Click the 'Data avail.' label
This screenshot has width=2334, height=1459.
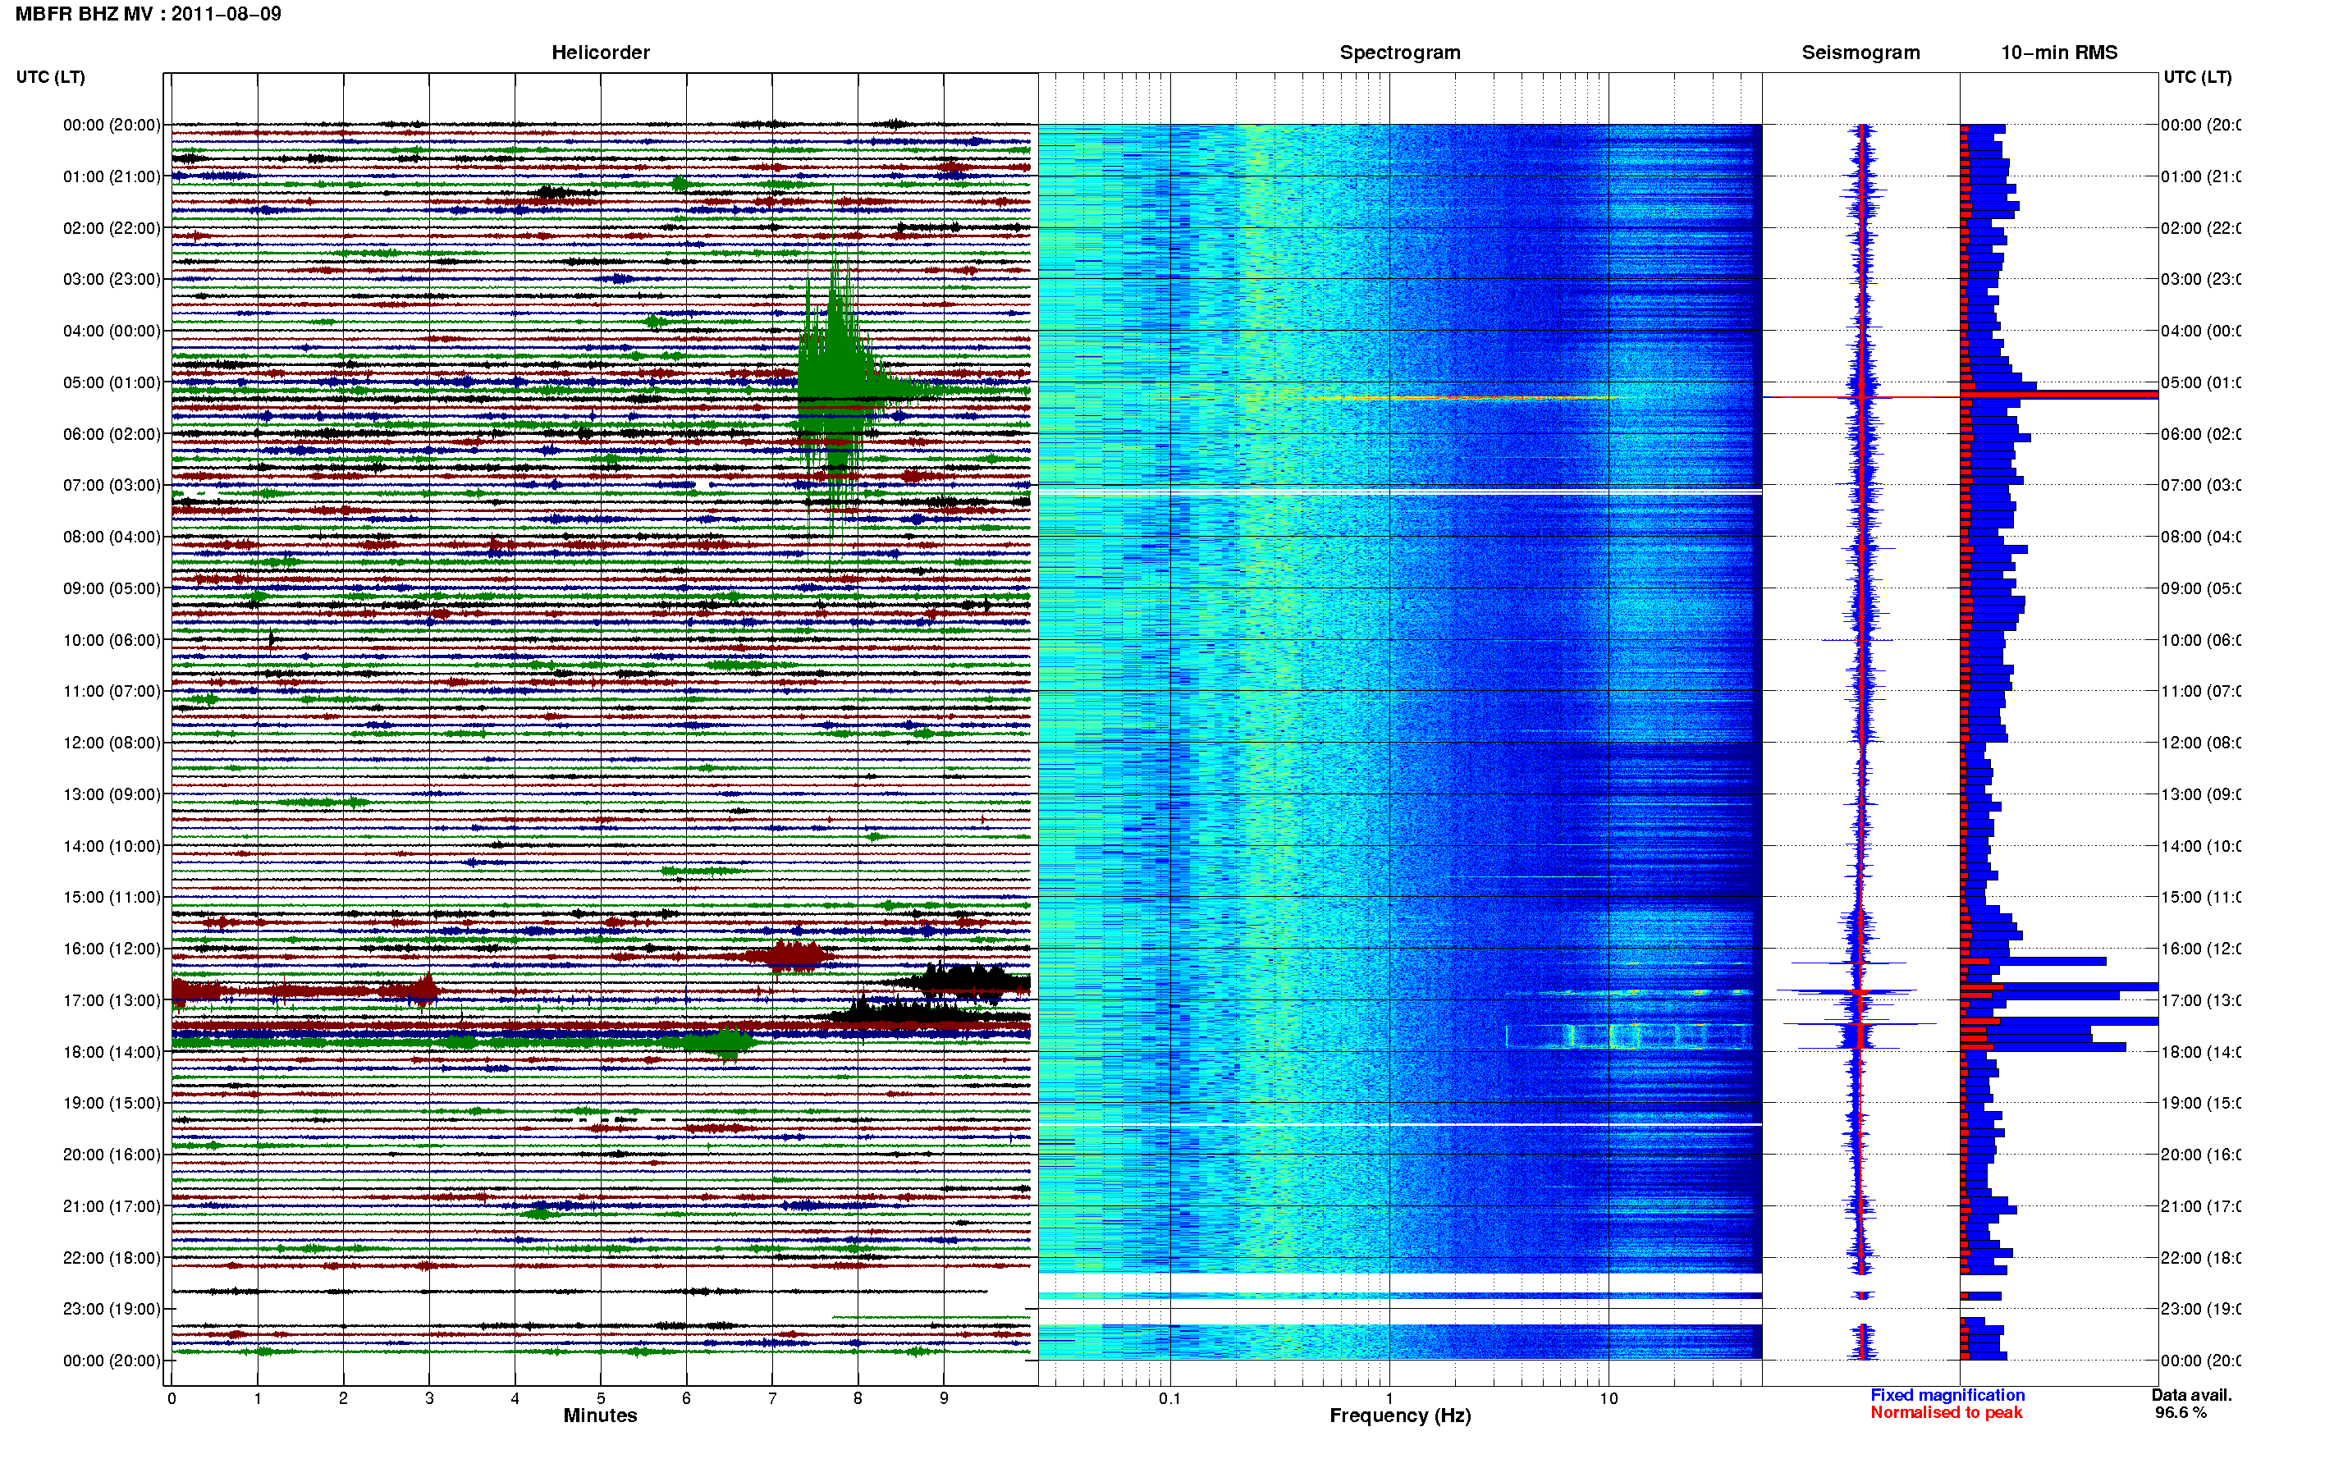point(2191,1395)
